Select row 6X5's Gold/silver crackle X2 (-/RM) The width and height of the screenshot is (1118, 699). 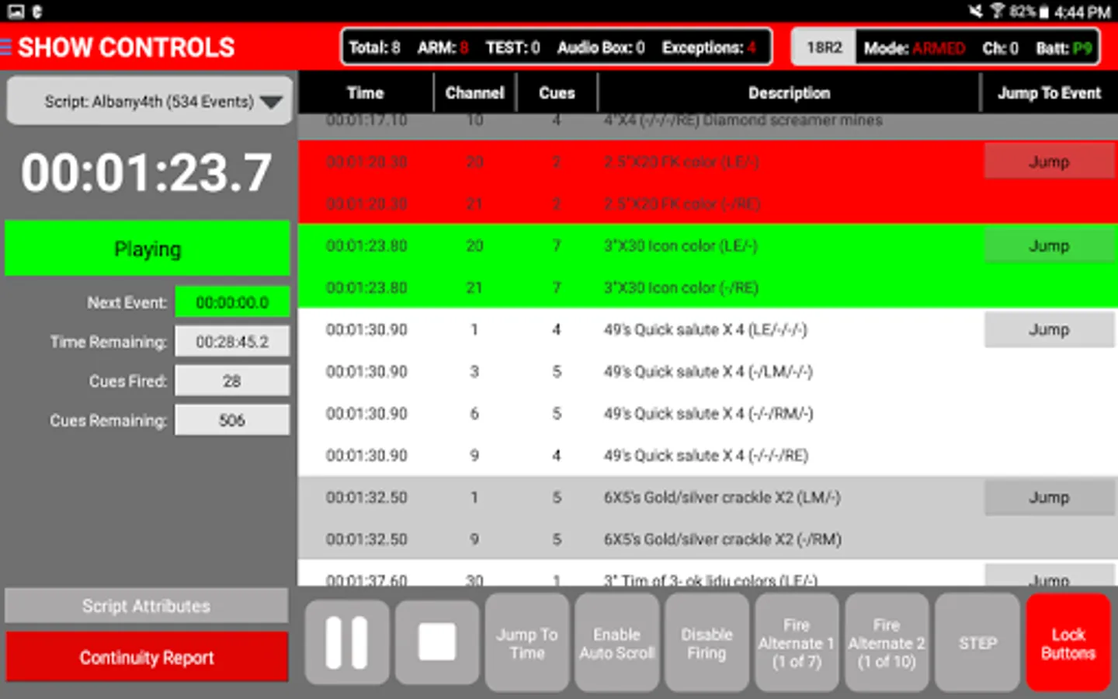point(708,539)
